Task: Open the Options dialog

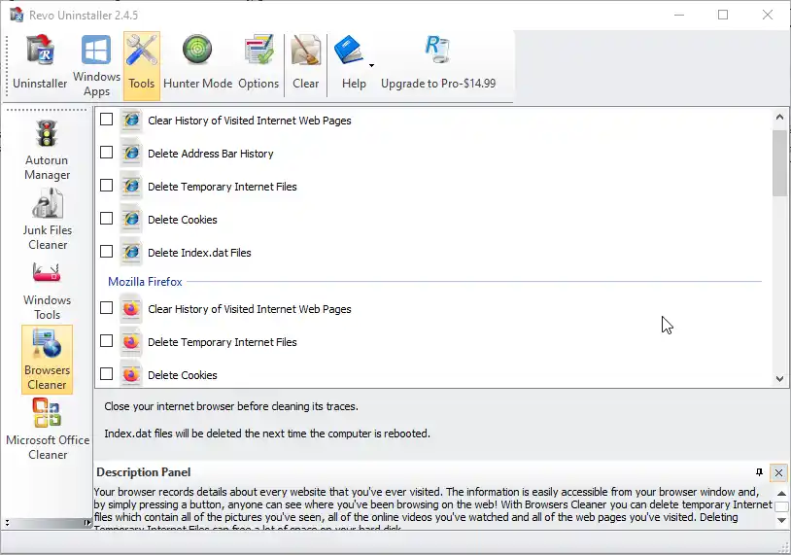Action: point(258,63)
